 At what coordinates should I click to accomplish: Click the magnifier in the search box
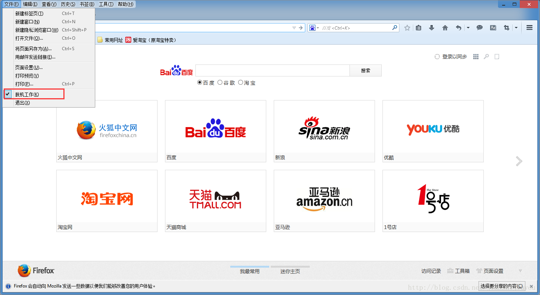394,28
